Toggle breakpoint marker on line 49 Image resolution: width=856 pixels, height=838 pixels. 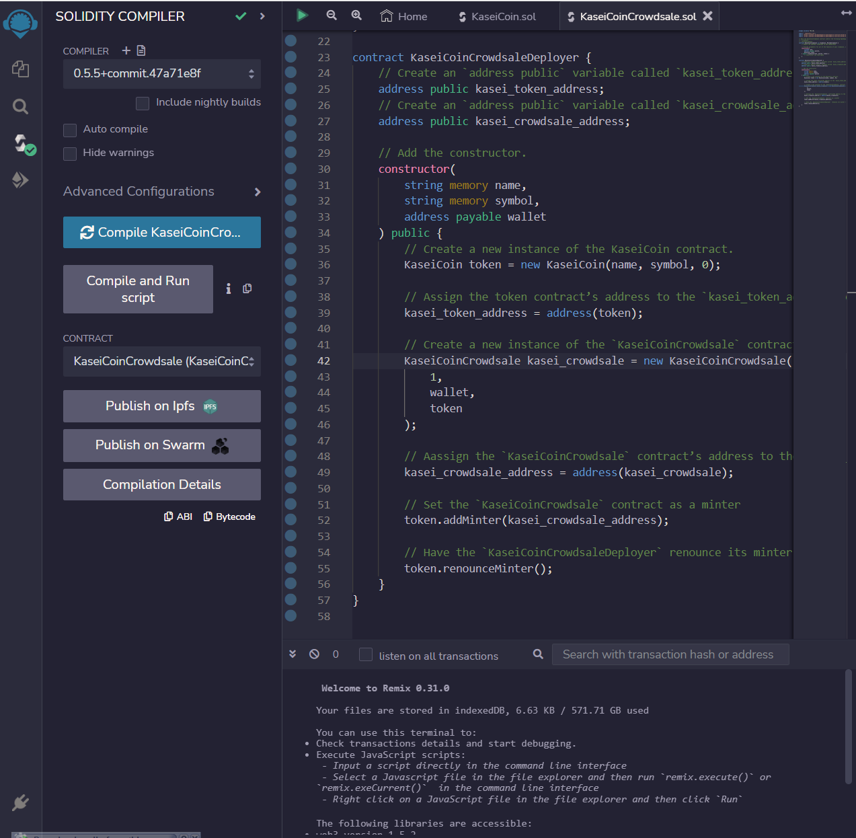(290, 471)
